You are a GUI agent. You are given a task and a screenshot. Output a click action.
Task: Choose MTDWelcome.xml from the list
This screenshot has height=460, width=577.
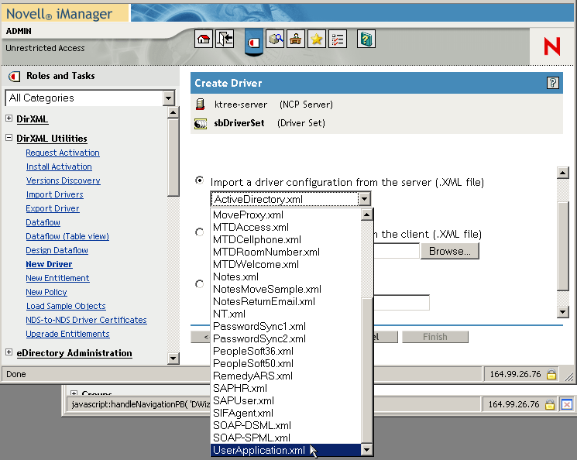click(x=286, y=264)
